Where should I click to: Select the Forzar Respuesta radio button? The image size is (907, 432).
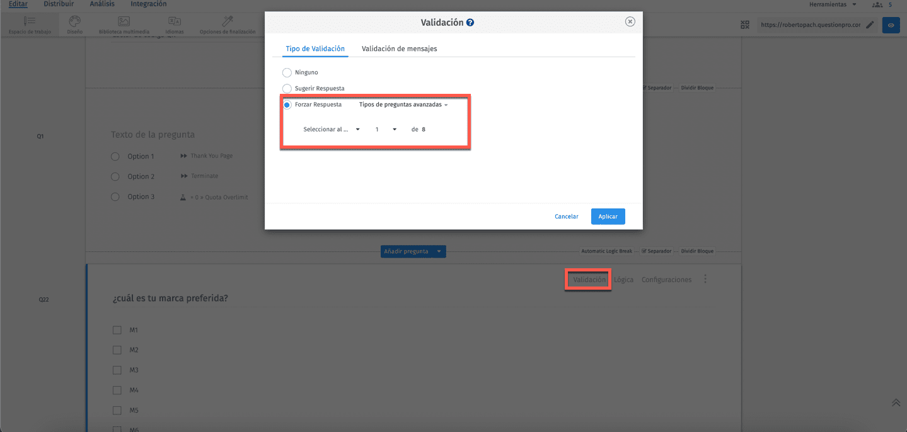click(287, 105)
